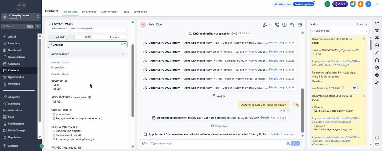382x151 pixels.
Task: Open the Bulk Actions tab
Action: 89,12
